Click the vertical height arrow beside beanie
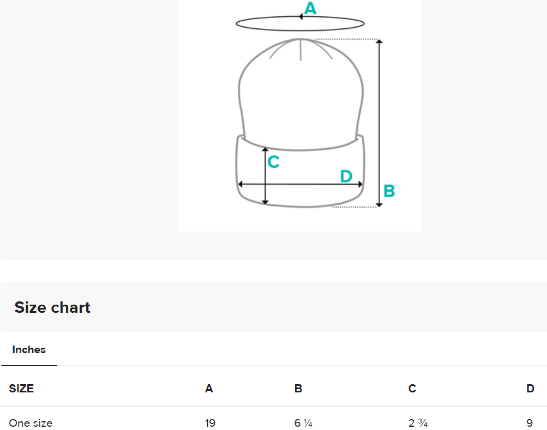 (379, 123)
